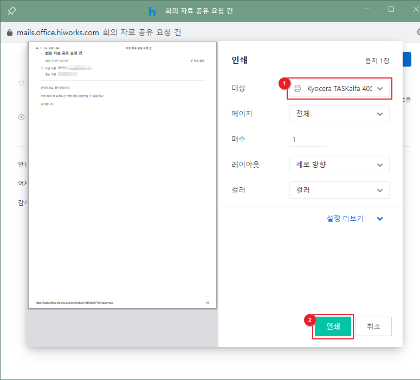Viewport: 420px width, 380px height.
Task: Click the lock icon beside the URL
Action: 9,32
